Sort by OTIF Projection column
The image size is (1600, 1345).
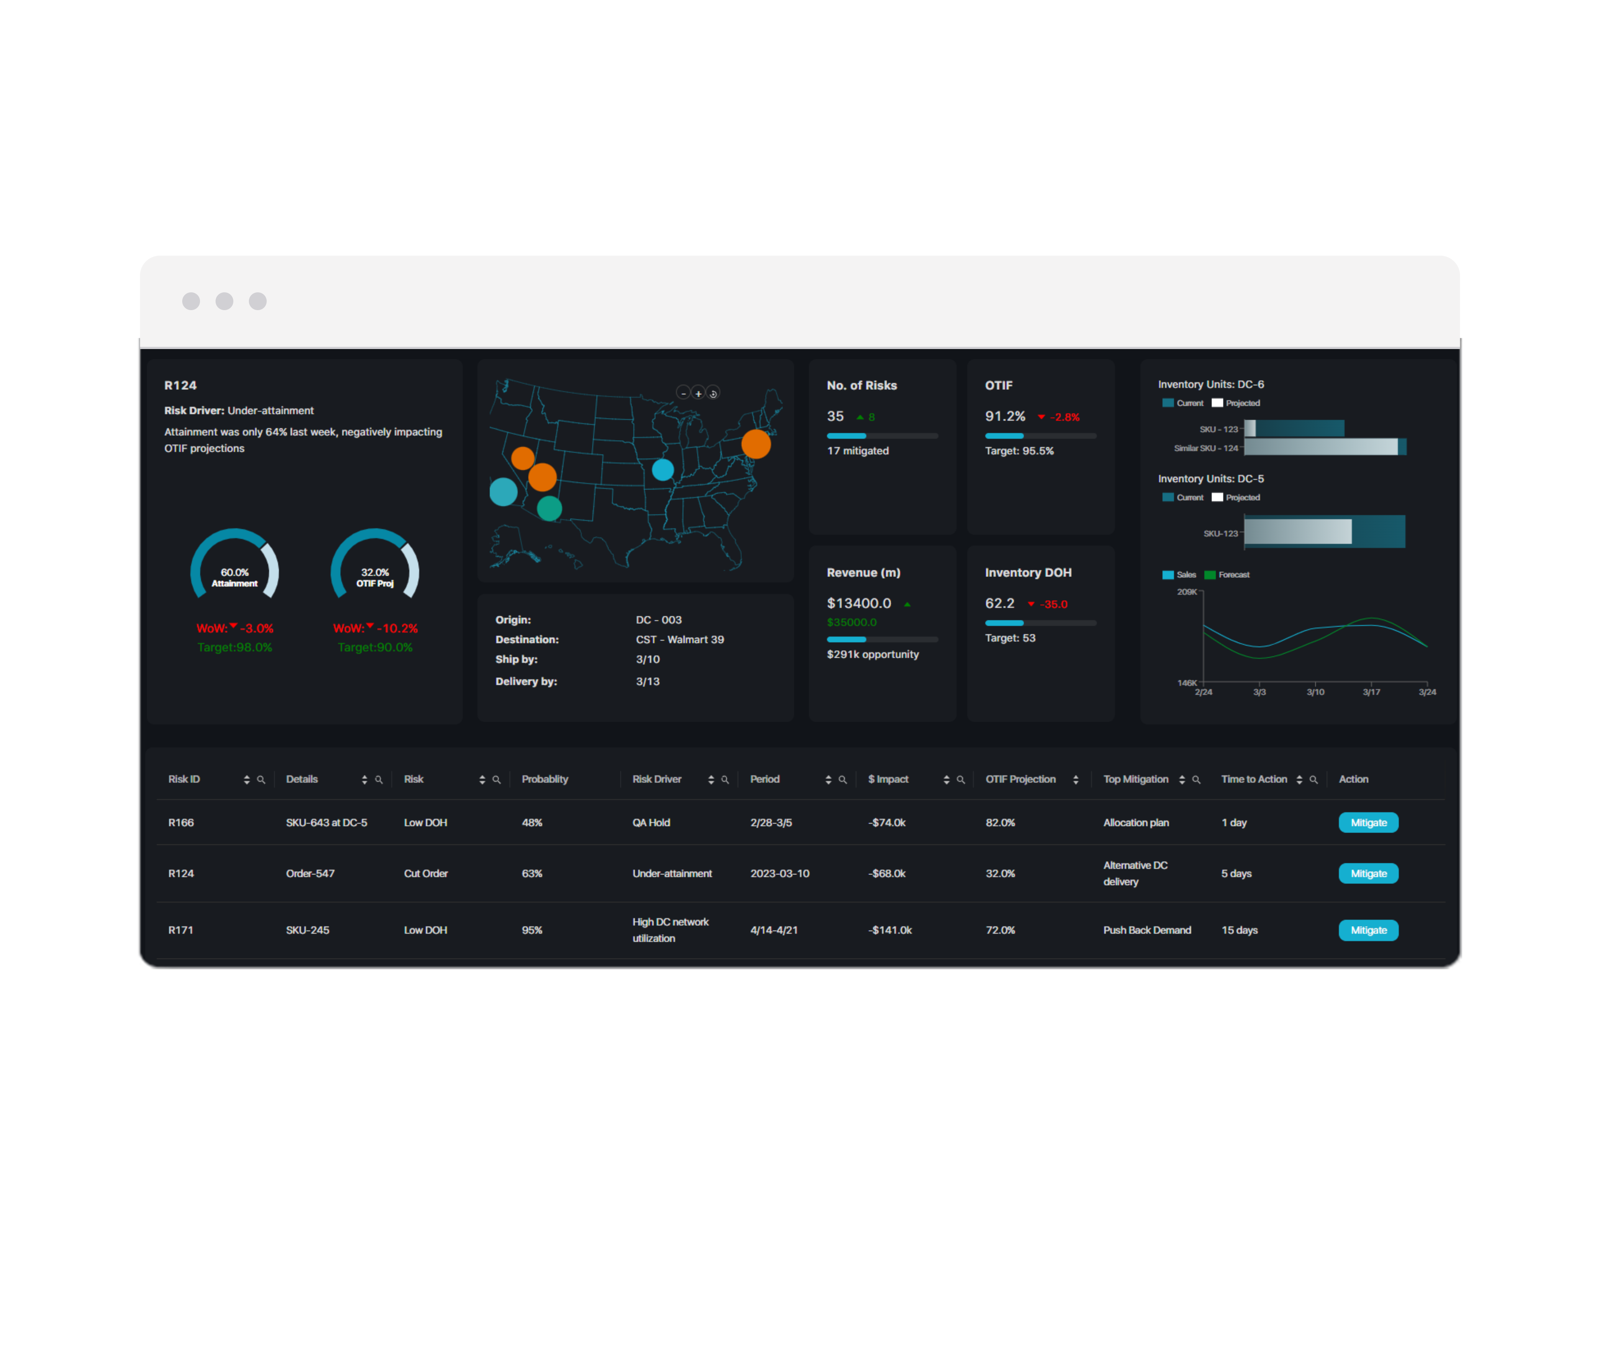pos(1076,779)
